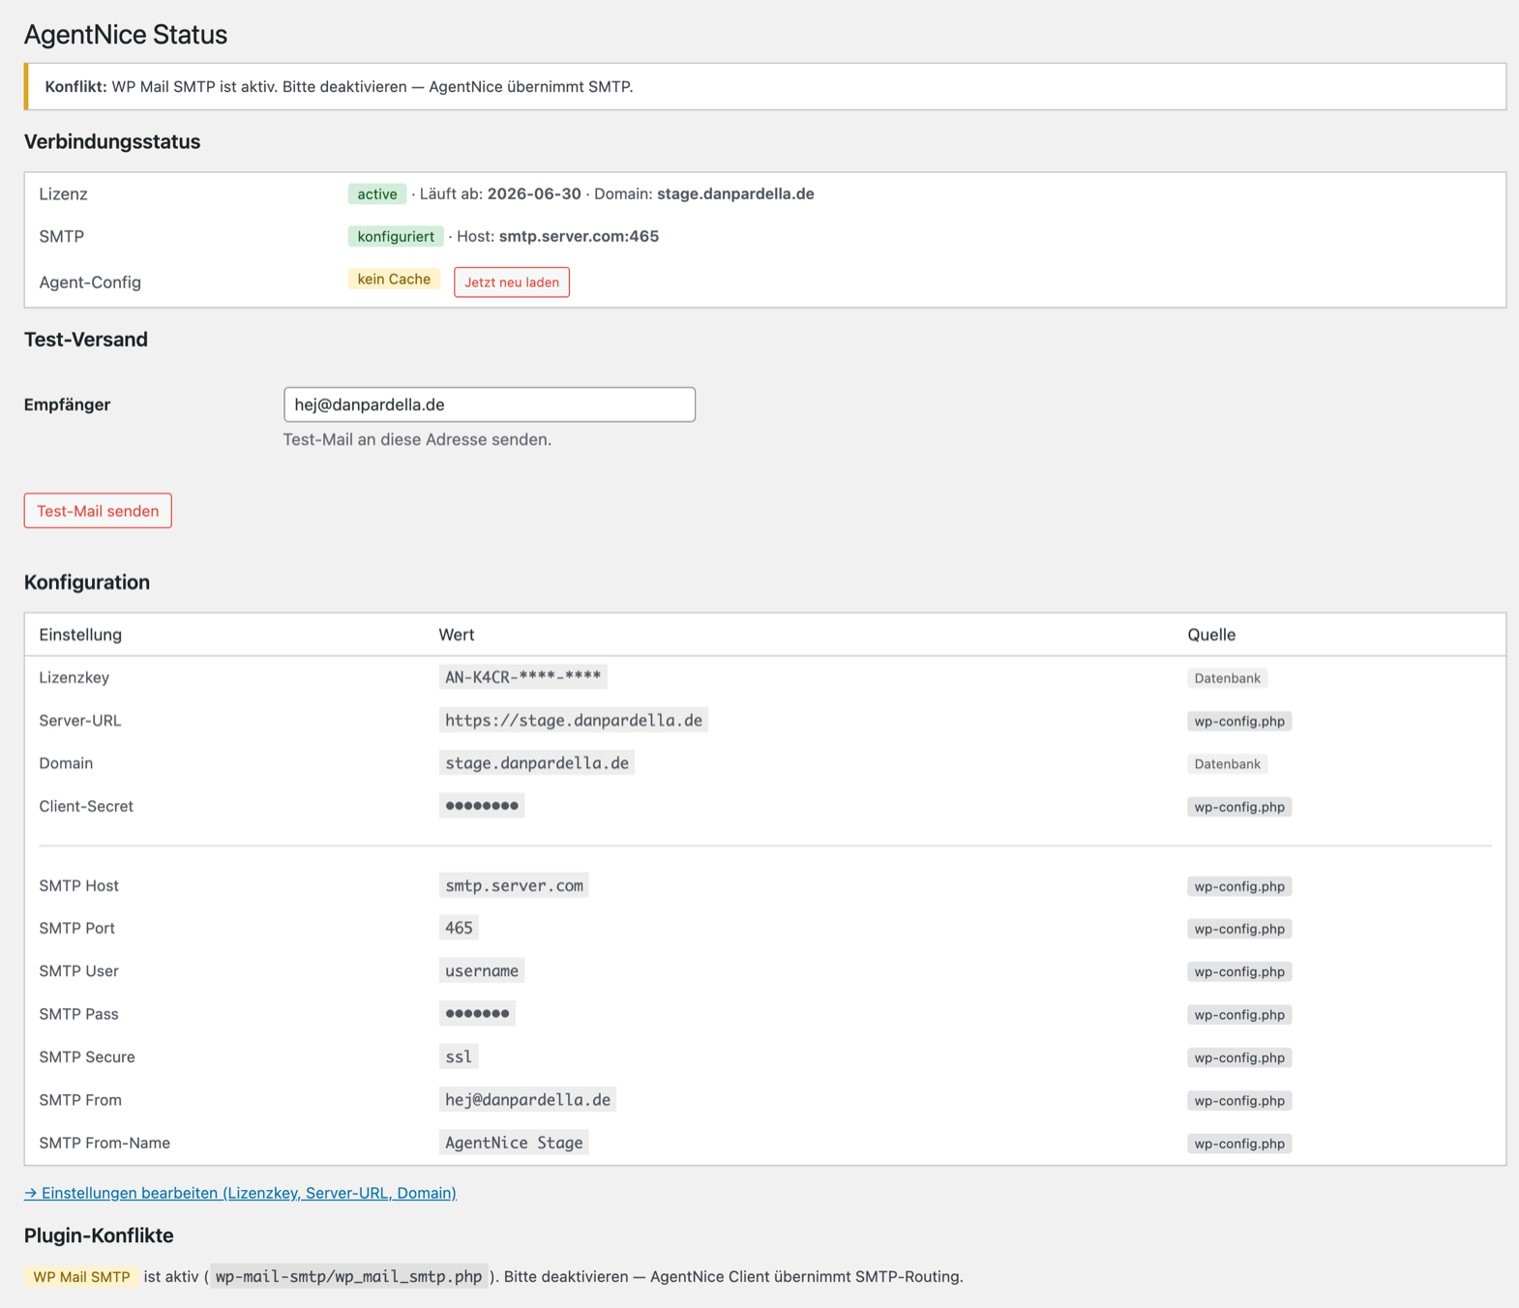The width and height of the screenshot is (1519, 1308).
Task: Select the license expiry date '2026-06-30'
Action: pos(534,193)
